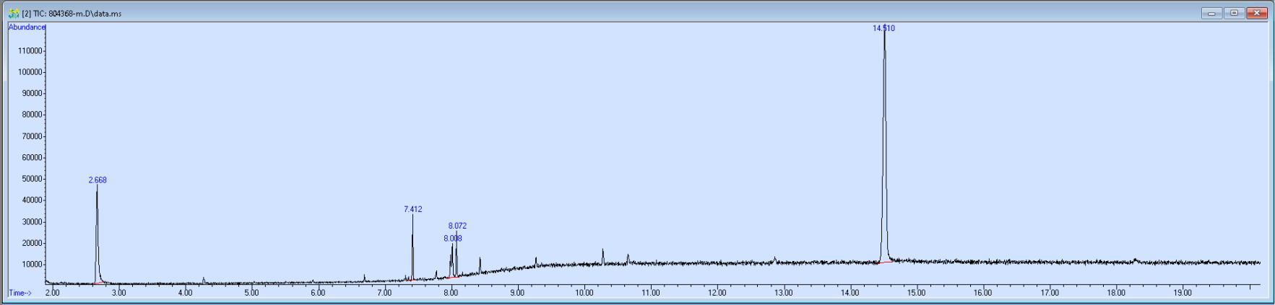This screenshot has width=1275, height=305.
Task: Minimize the TIC chromatogram window
Action: (1211, 13)
